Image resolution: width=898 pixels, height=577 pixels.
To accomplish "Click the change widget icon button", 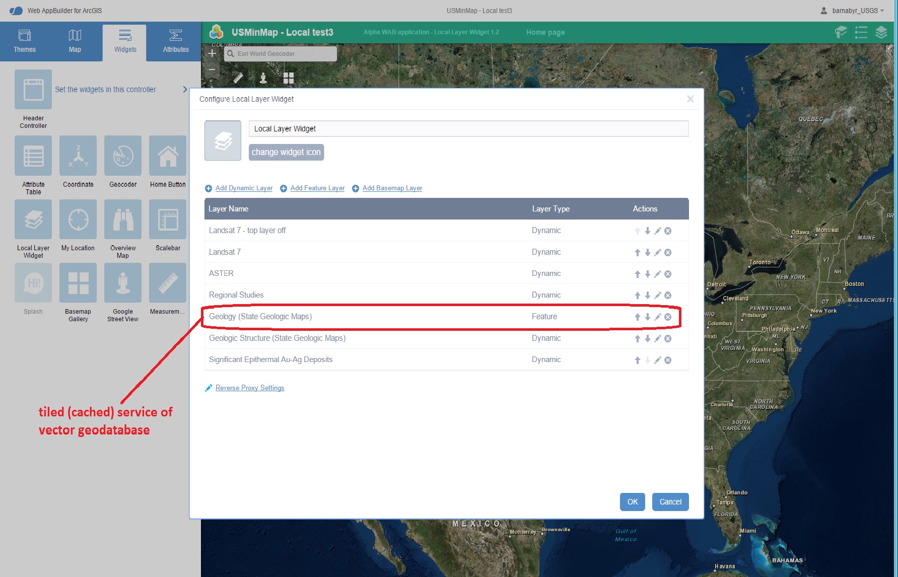I will (x=286, y=152).
